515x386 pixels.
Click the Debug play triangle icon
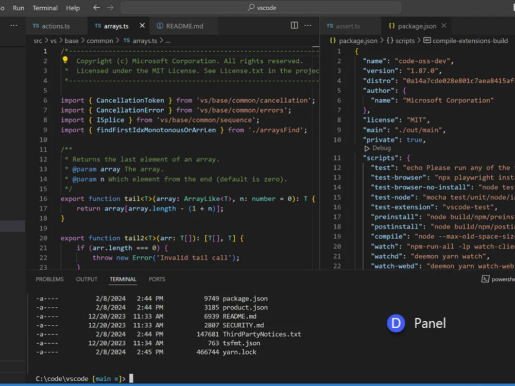(x=367, y=148)
